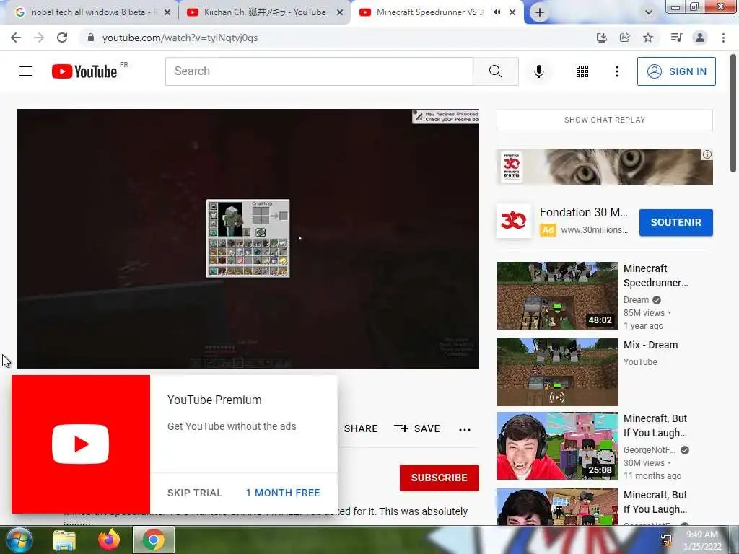Click the 85M views text
The image size is (739, 554).
[x=644, y=313]
